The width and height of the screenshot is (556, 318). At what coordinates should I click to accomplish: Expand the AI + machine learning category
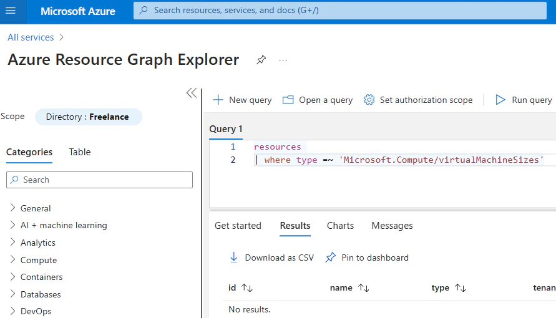pos(12,225)
